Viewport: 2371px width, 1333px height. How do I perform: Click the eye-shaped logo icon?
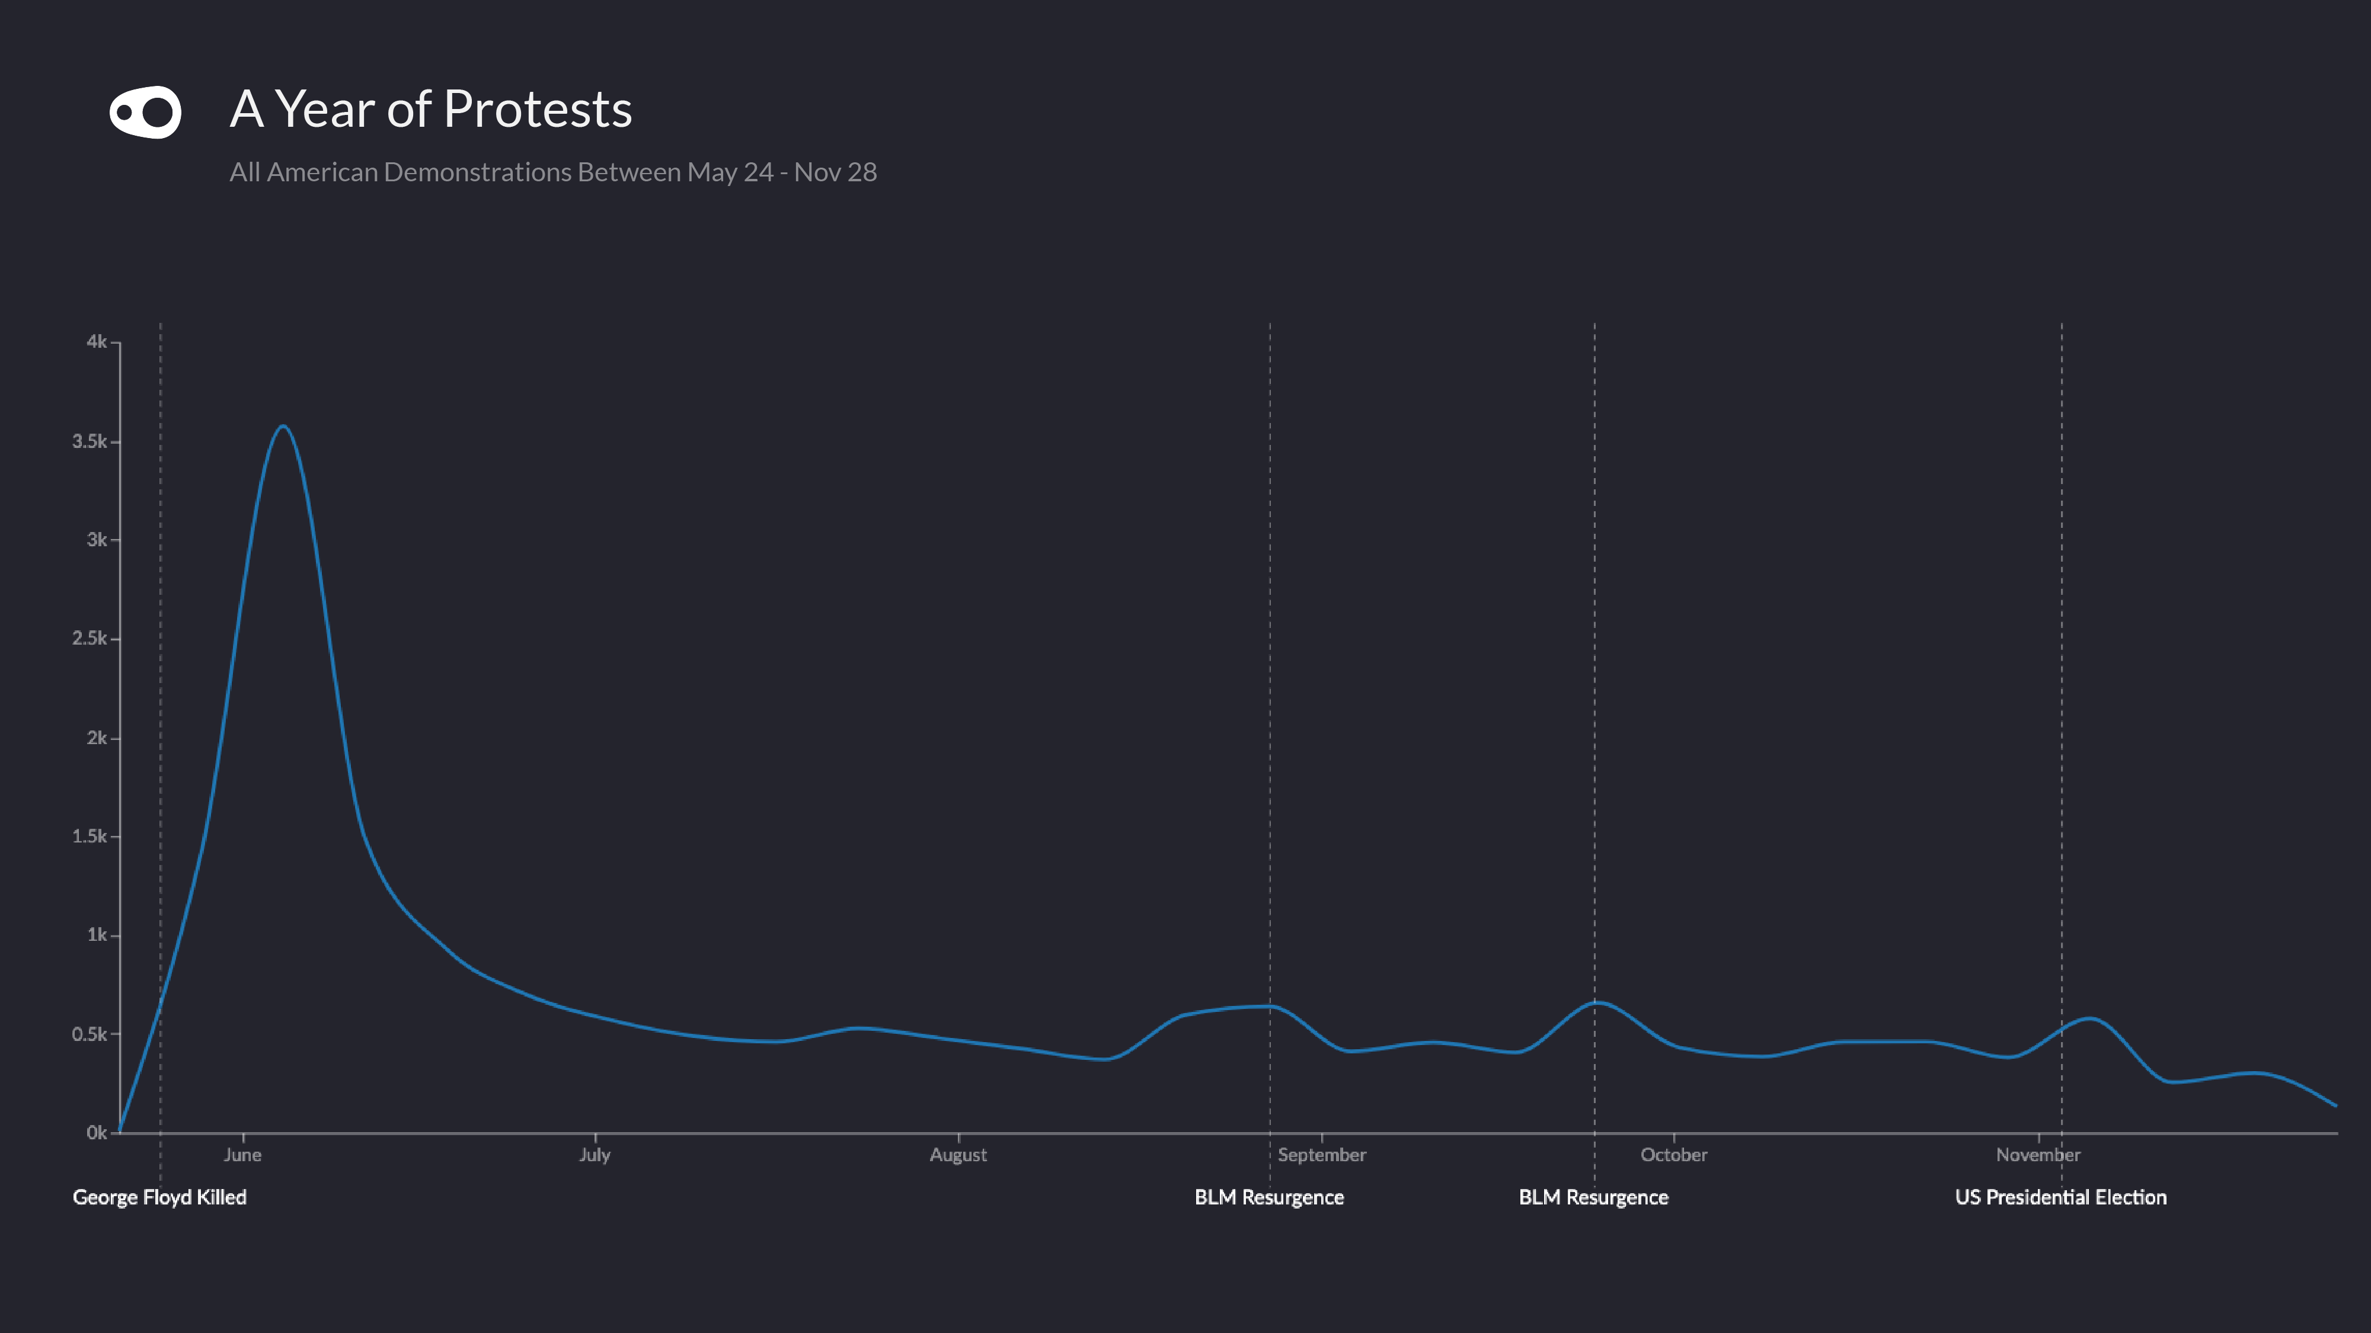tap(145, 112)
